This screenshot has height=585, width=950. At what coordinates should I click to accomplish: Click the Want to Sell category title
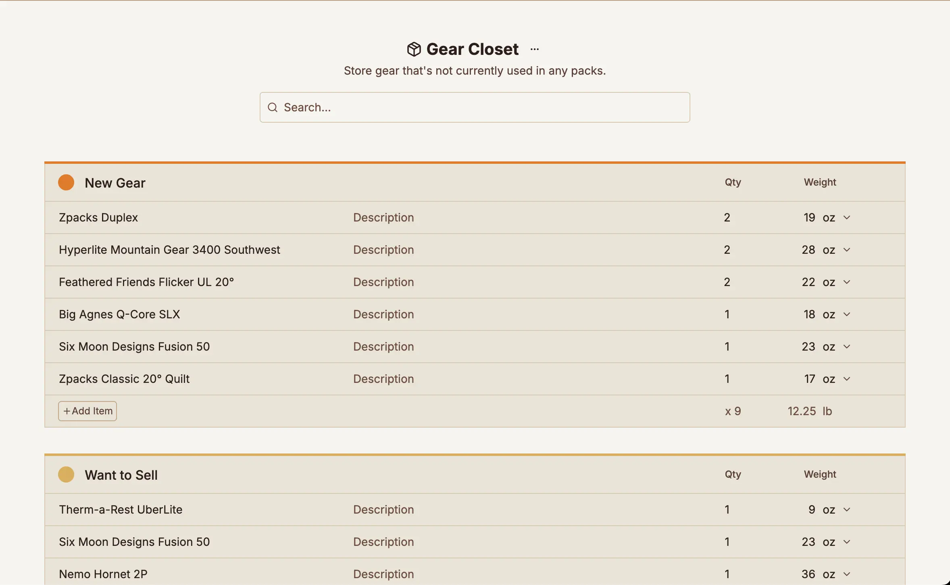pyautogui.click(x=121, y=475)
